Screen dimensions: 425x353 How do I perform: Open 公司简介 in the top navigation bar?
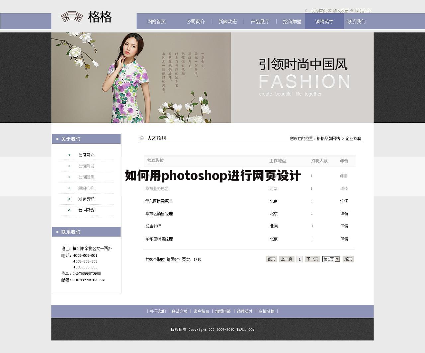(x=196, y=22)
